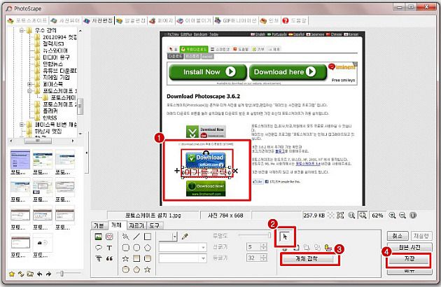Select the highlighted purple-tinted thumbnail
The image size is (441, 287).
20,160
